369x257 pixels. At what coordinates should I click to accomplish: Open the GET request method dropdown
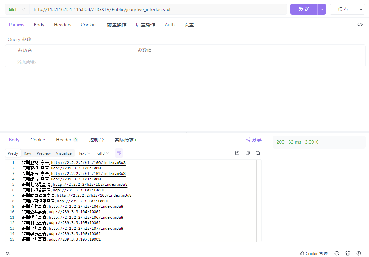click(x=16, y=9)
